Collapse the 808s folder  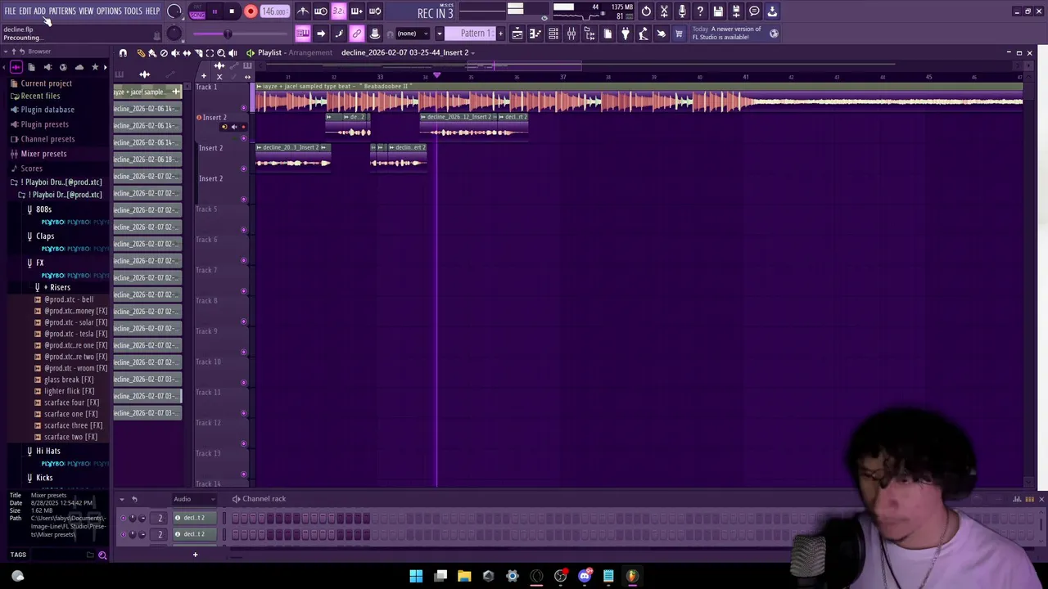pyautogui.click(x=43, y=209)
